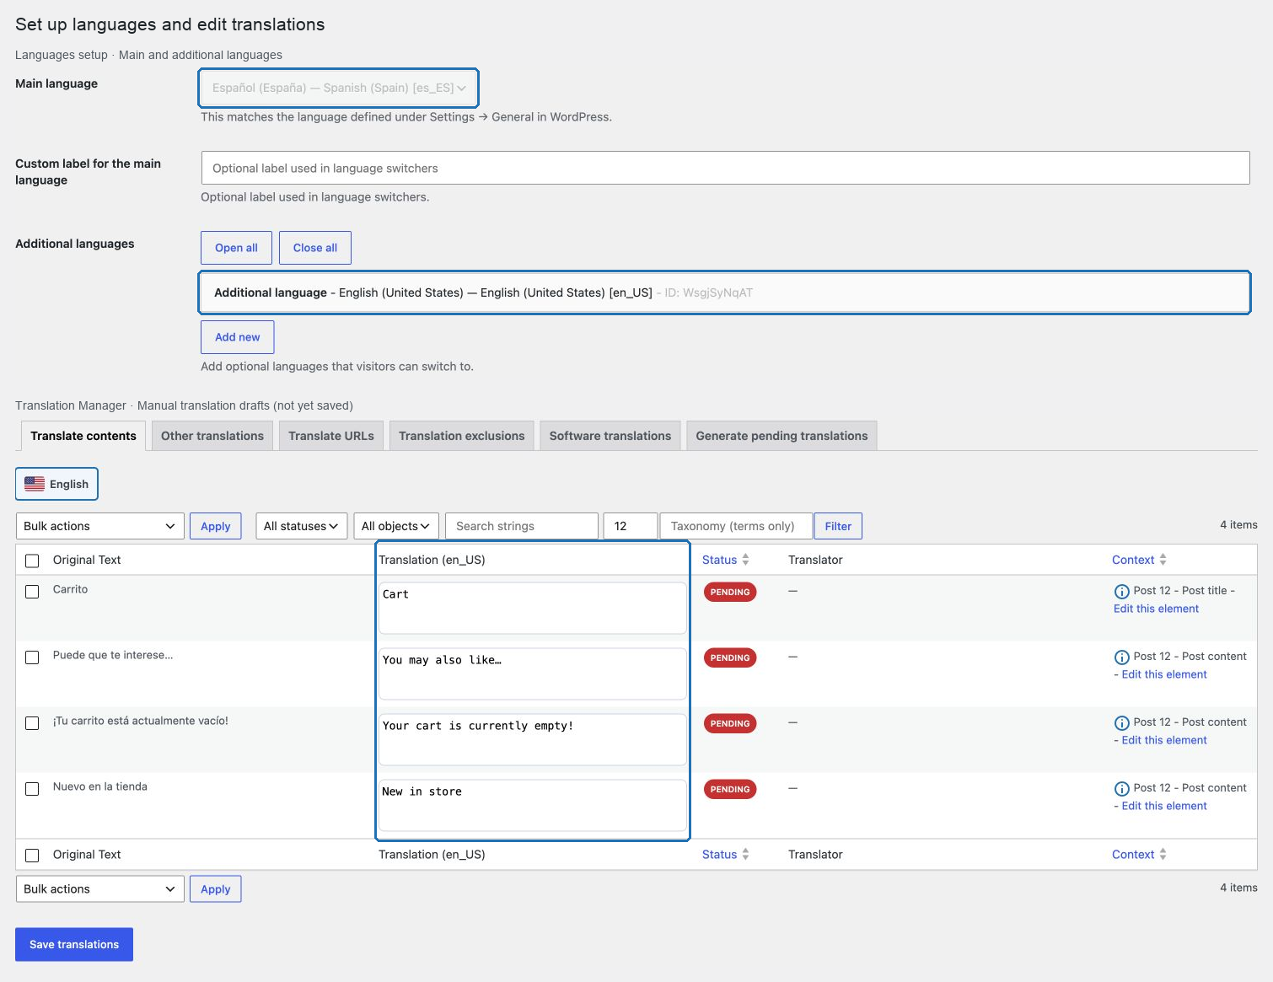Viewport: 1273px width, 982px height.
Task: Click the top Apply button
Action: point(216,526)
